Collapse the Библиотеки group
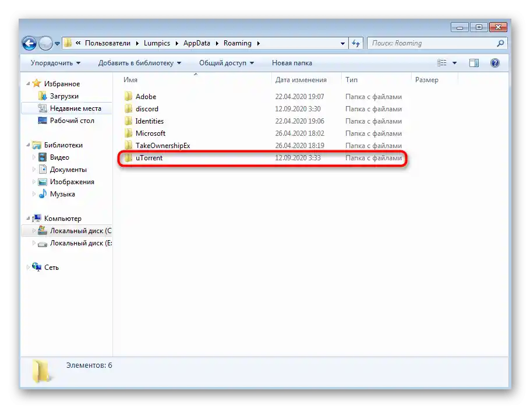Screen dimensions: 530x408 [28, 145]
